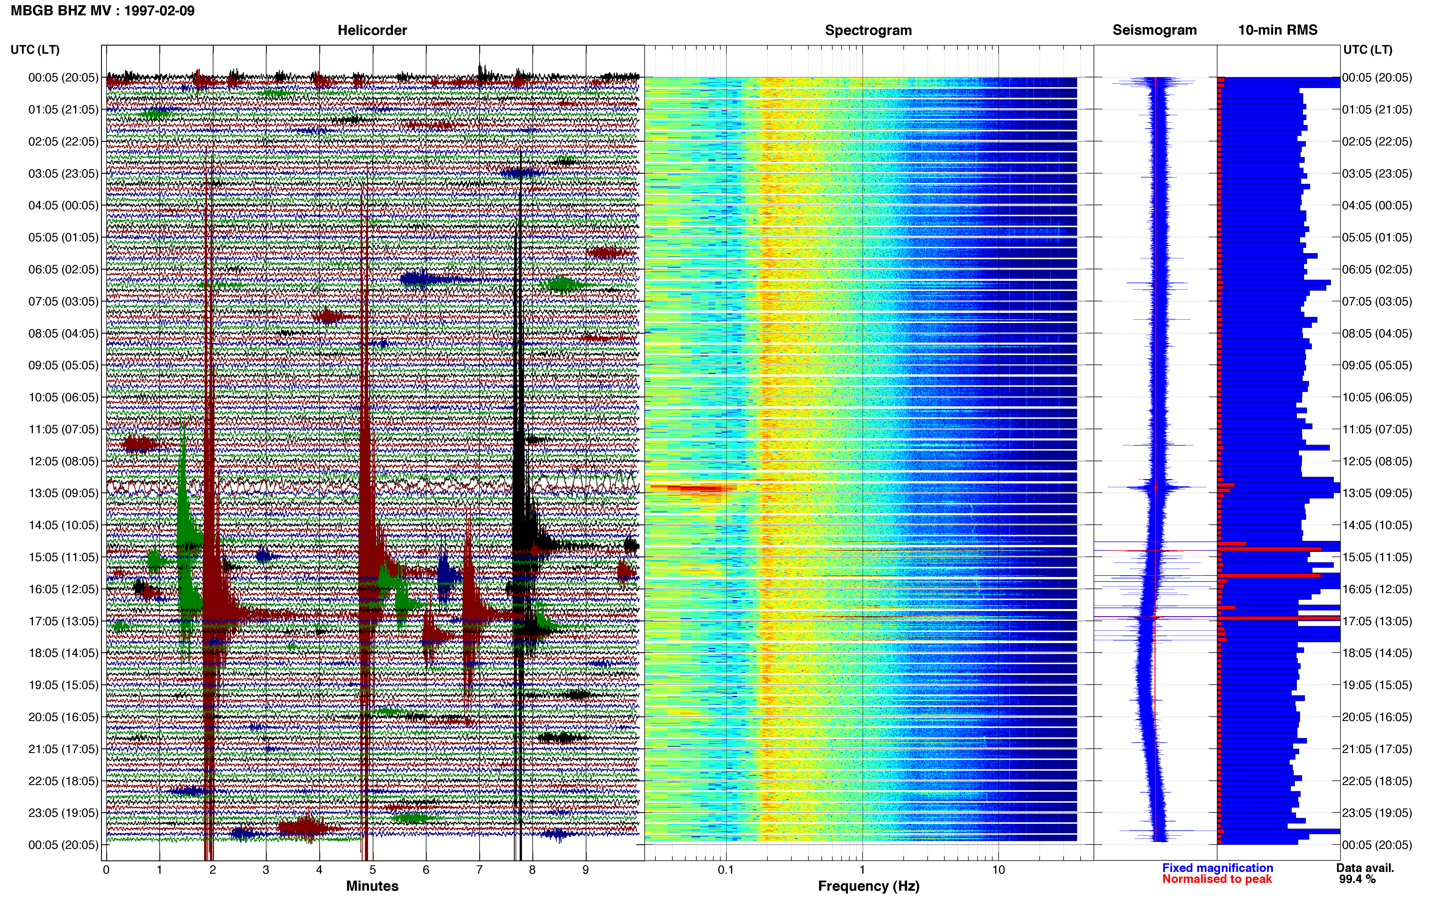Click the 16:05 (12:05) label on the Helicorder axis
The width and height of the screenshot is (1449, 906).
point(63,589)
